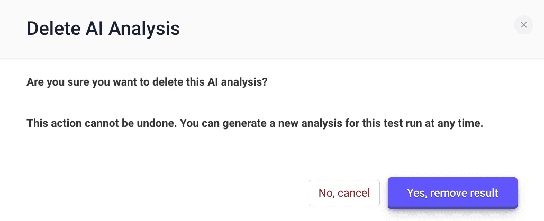Screen dimensions: 544x221
Task: Dismiss dialog using the round X icon
Action: click(x=523, y=25)
